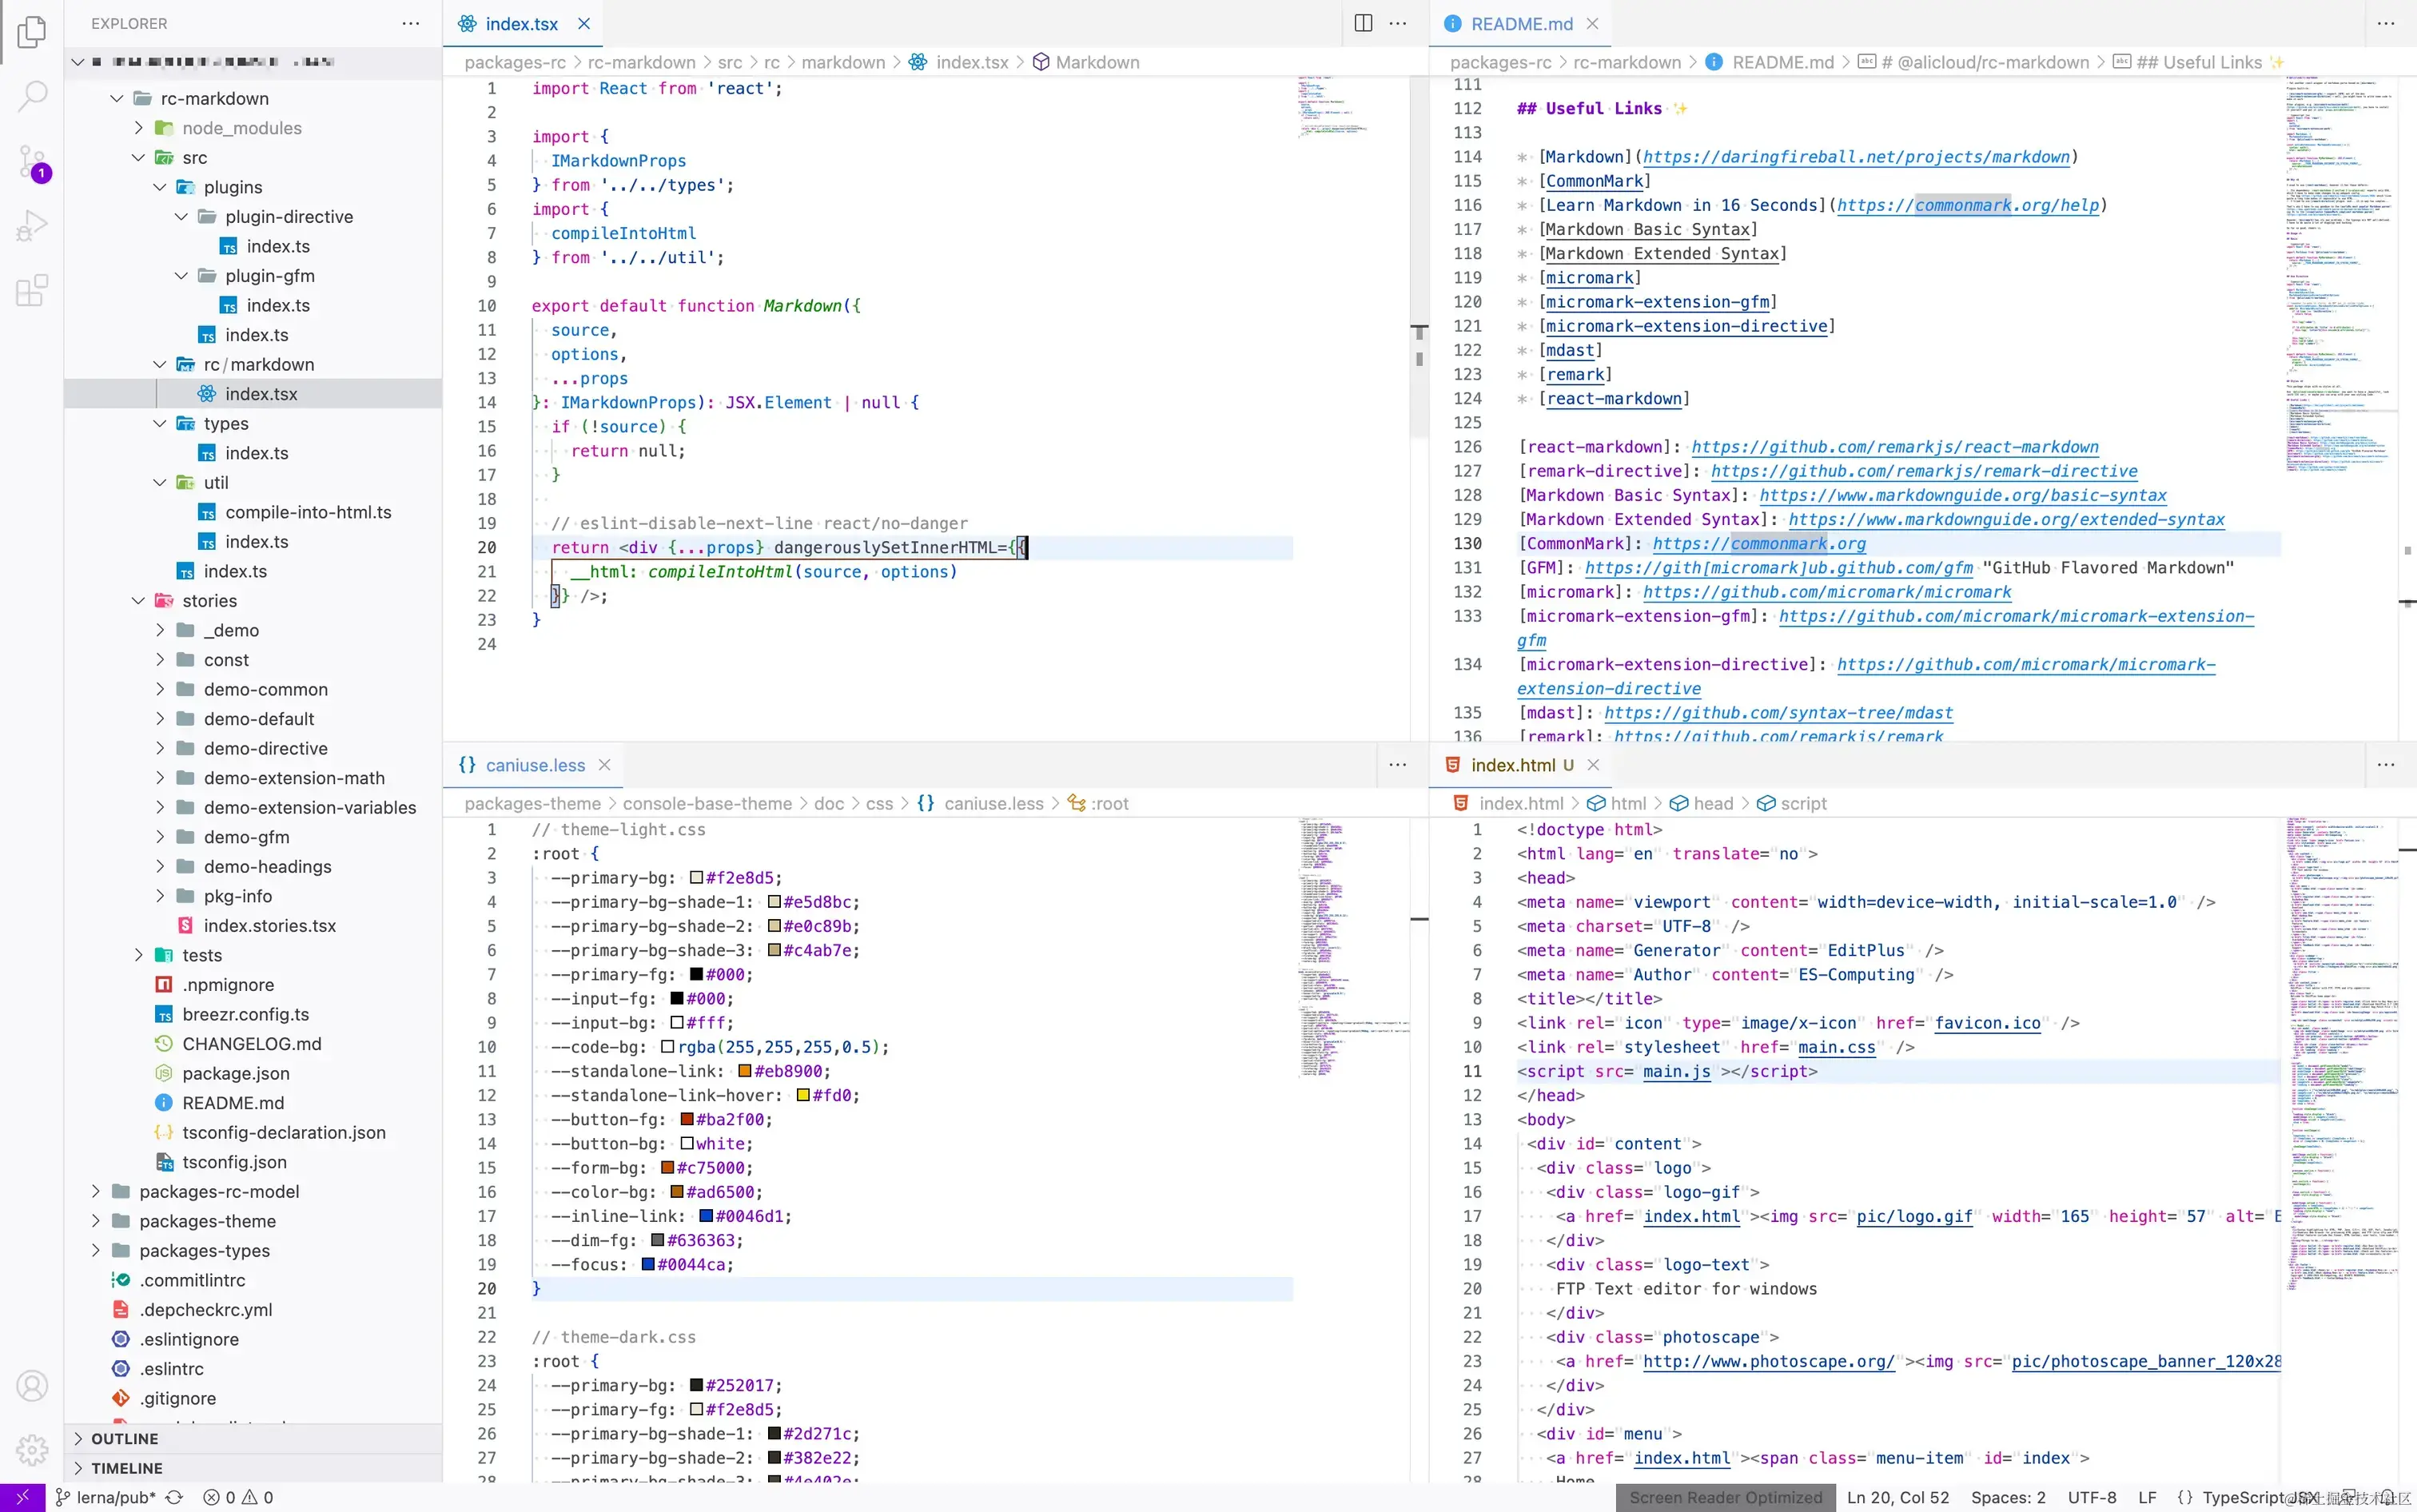Screen dimensions: 2417x1512
Task: Expand the packages-theme folder
Action: click(x=207, y=1221)
